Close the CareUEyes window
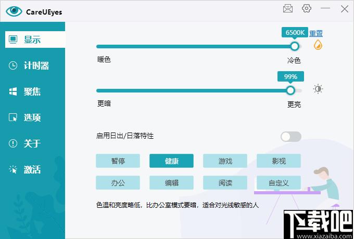 (345, 9)
